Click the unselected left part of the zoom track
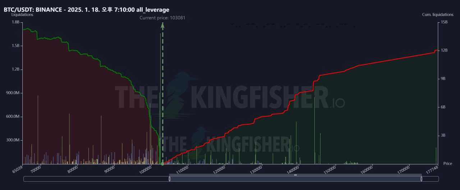 pos(96,179)
